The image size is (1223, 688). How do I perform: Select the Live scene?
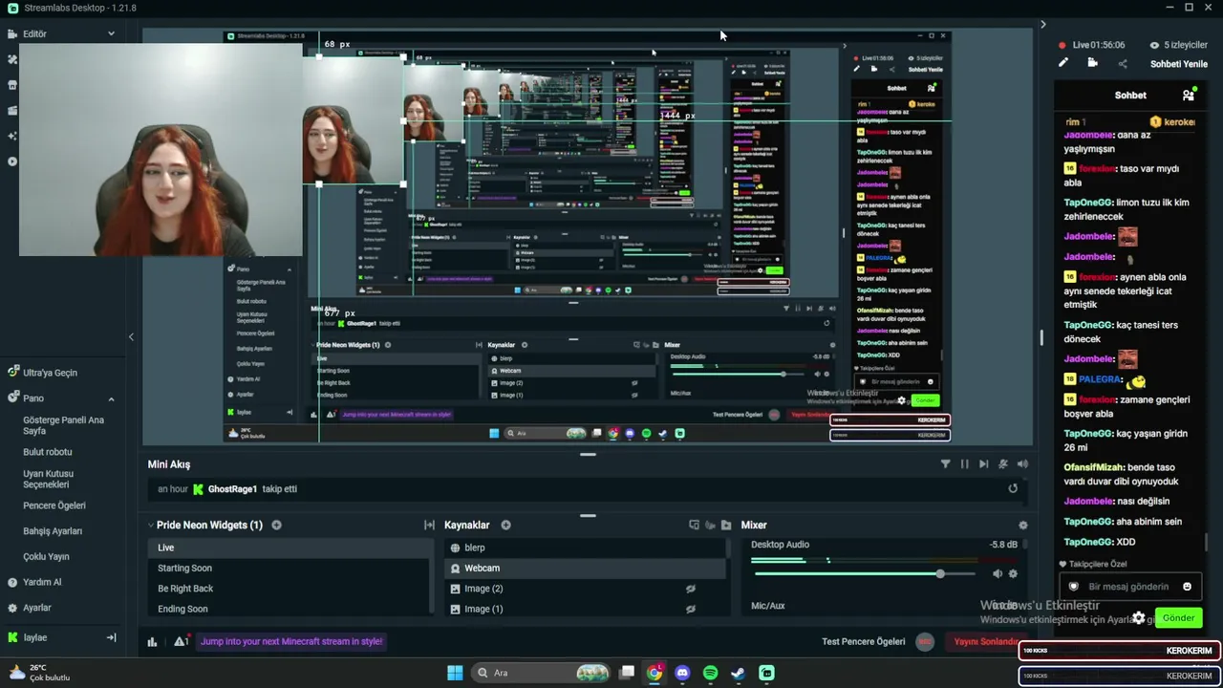[290, 548]
